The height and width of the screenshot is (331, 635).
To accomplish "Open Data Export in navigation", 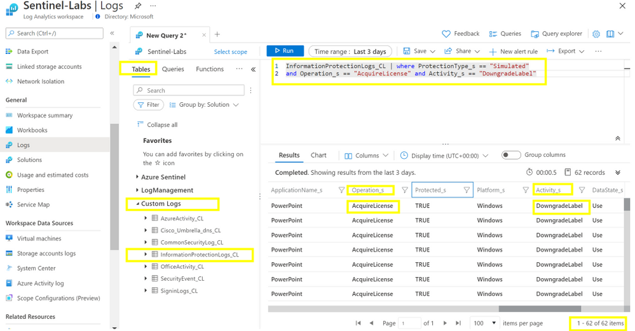I will pos(32,51).
